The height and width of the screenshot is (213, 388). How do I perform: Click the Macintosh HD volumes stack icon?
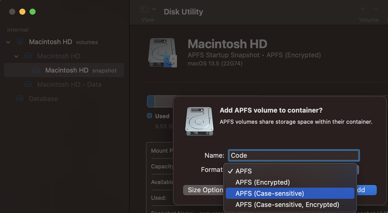pos(20,42)
